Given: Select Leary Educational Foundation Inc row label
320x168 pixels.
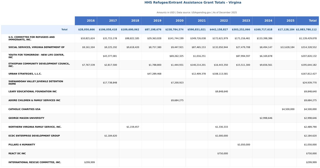Looking at the screenshot, I should [x=33, y=91].
